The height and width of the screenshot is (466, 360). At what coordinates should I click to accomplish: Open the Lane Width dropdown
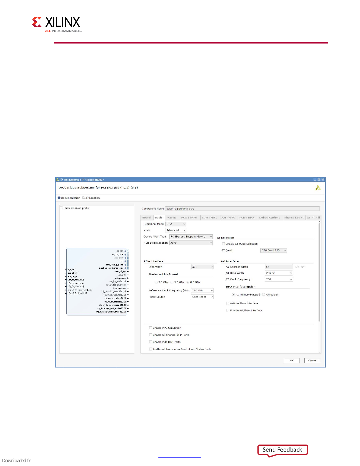pos(202,267)
